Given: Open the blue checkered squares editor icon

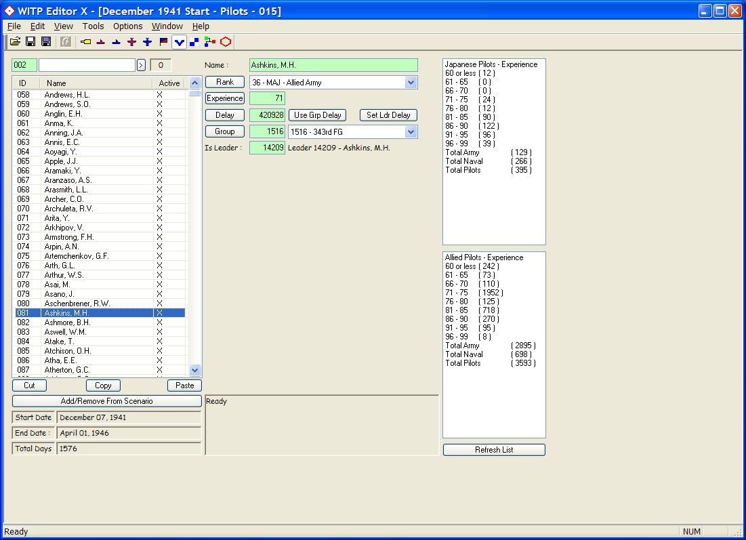Looking at the screenshot, I should (x=194, y=42).
